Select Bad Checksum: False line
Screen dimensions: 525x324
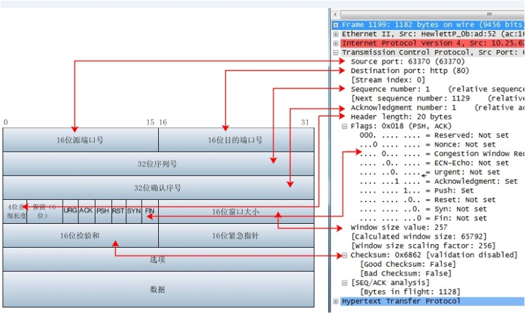point(406,274)
